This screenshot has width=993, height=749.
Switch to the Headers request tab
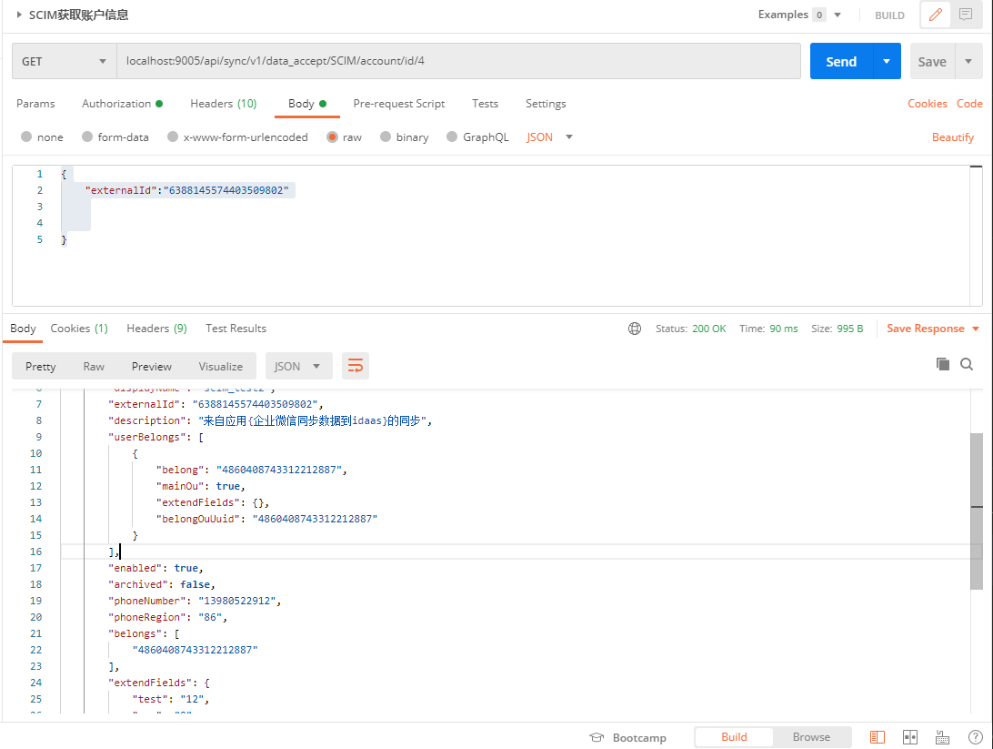tap(223, 104)
